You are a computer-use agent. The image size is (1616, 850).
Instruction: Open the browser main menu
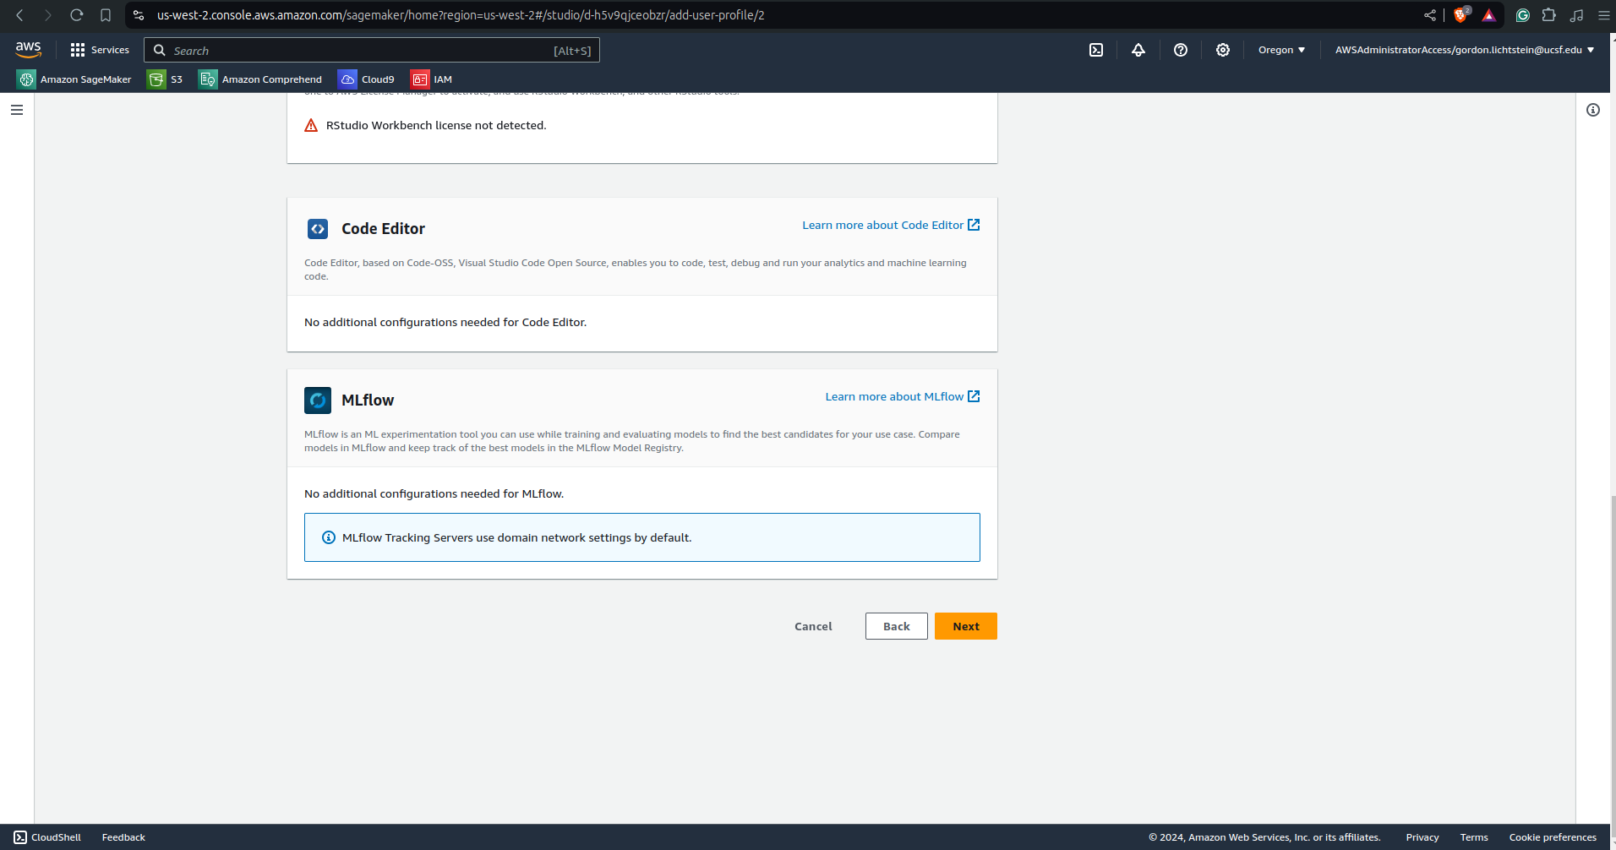(x=1603, y=15)
